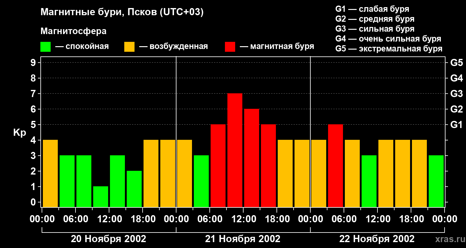The height and width of the screenshot is (248, 466).
Task: Click the first orange bar of 20 Ноября
Action: pos(50,173)
